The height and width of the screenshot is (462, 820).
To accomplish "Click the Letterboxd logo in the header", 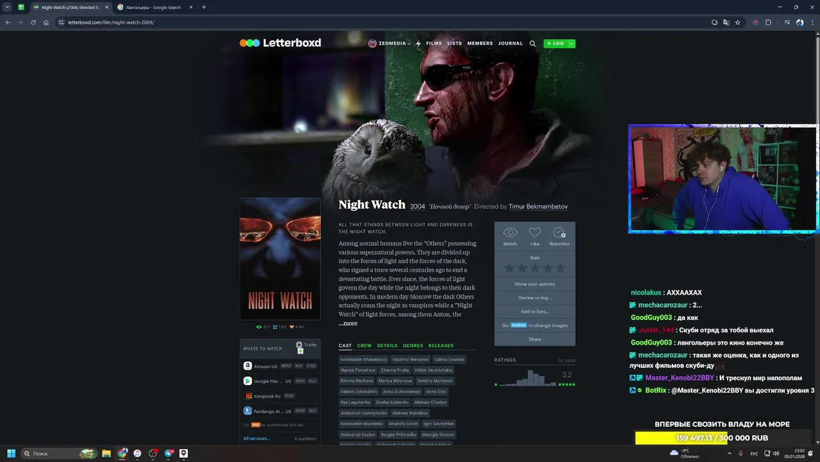I will click(280, 43).
